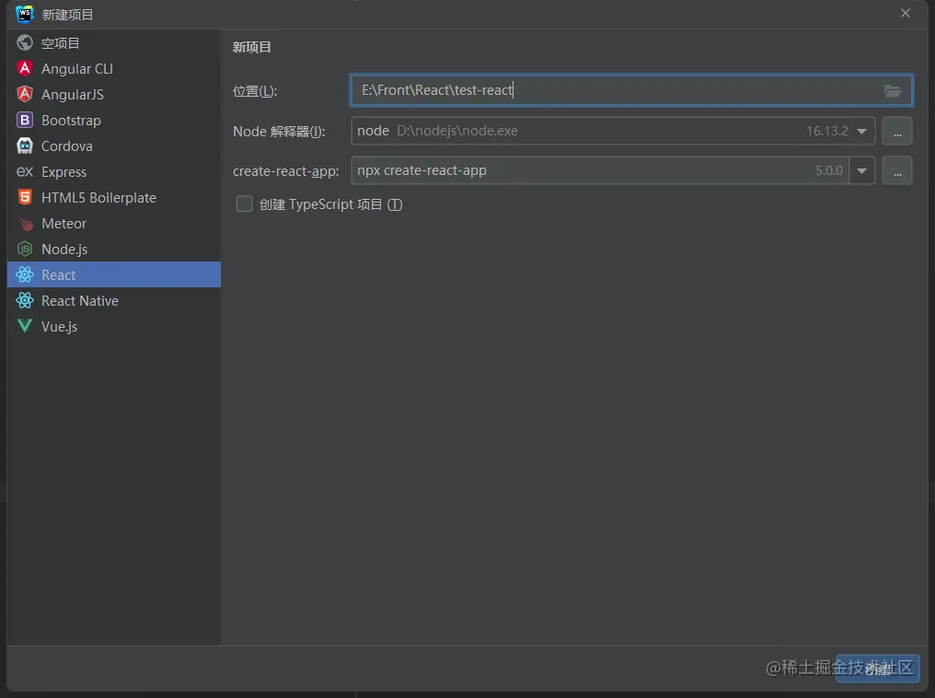Expand create-react-app dropdown arrow
This screenshot has height=698, width=935.
tap(861, 170)
